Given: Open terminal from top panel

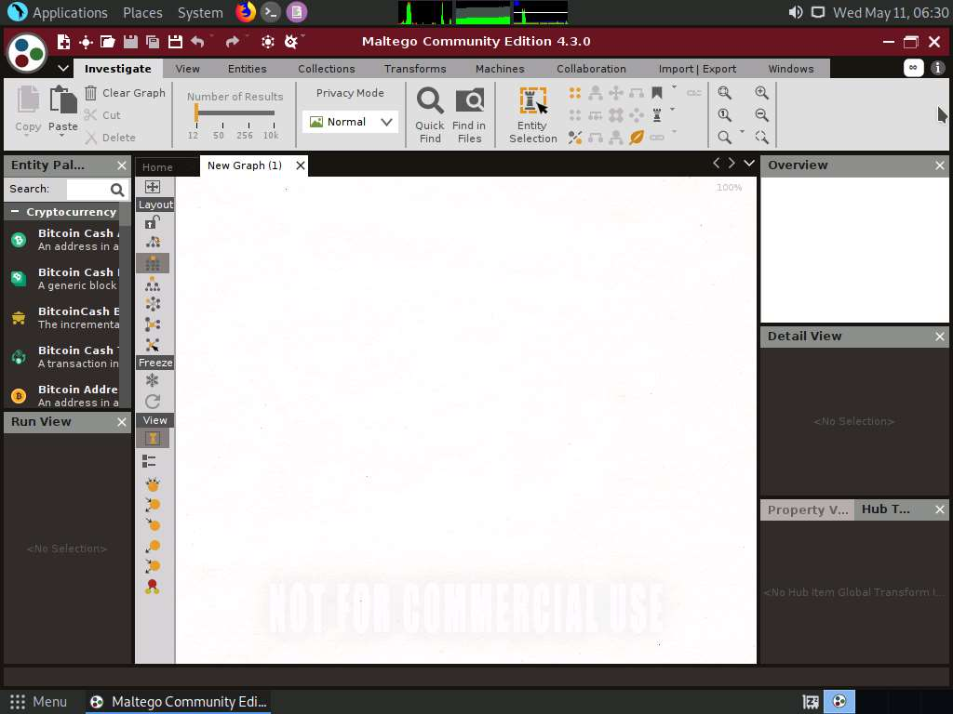Looking at the screenshot, I should pyautogui.click(x=271, y=12).
